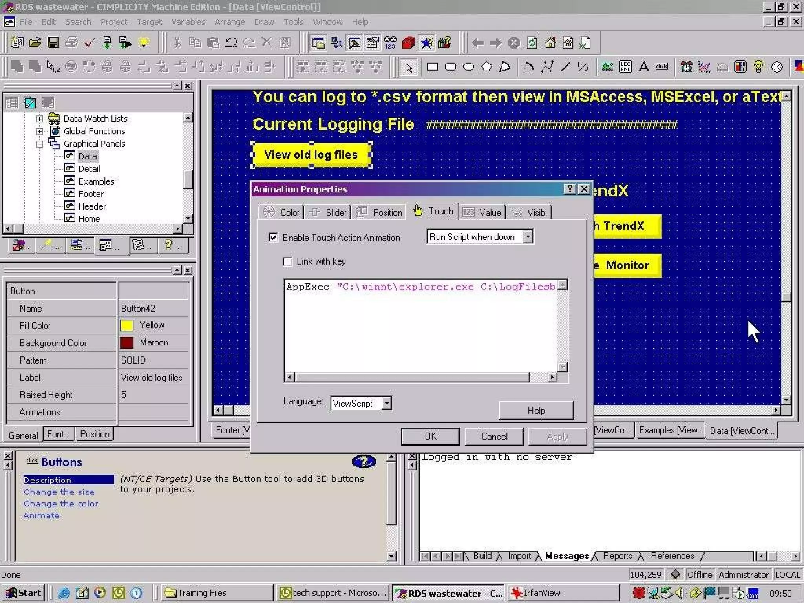Screen dimensions: 804x603
Task: Select the light bulb tool in the drawing toolbar
Action: 758,67
